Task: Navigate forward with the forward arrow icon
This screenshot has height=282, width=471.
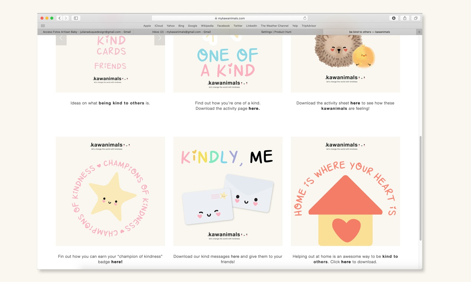Action: click(x=66, y=18)
